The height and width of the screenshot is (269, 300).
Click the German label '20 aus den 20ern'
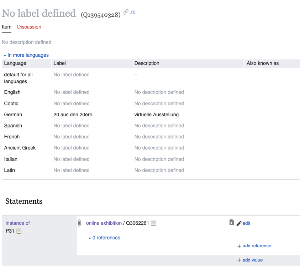(73, 115)
